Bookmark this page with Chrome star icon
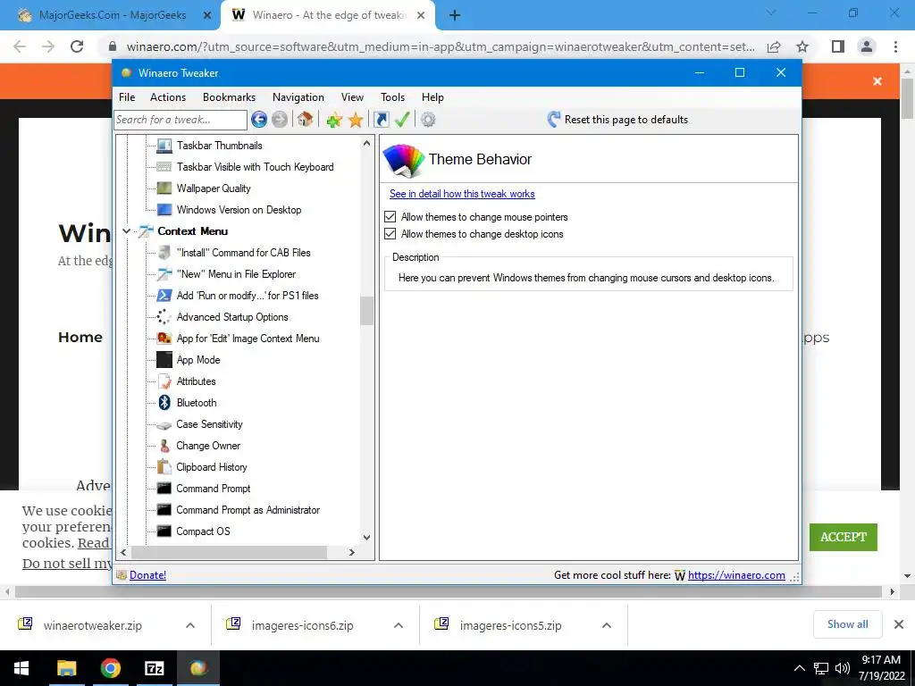 [803, 46]
